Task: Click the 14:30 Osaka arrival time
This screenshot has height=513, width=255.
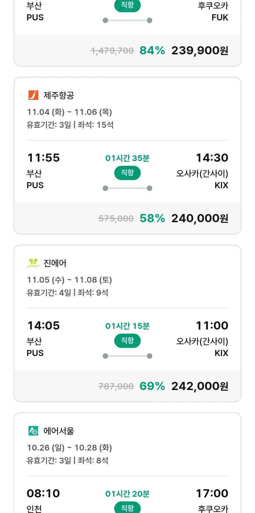Action: point(212,158)
